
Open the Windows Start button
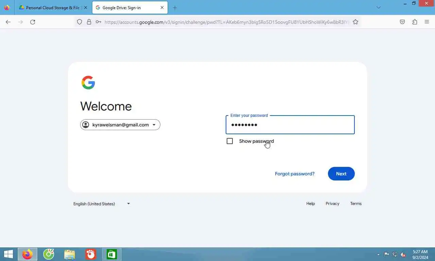point(8,254)
